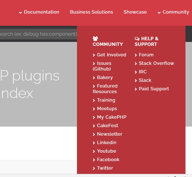
Task: Open Business Solutions page
Action: (91, 12)
